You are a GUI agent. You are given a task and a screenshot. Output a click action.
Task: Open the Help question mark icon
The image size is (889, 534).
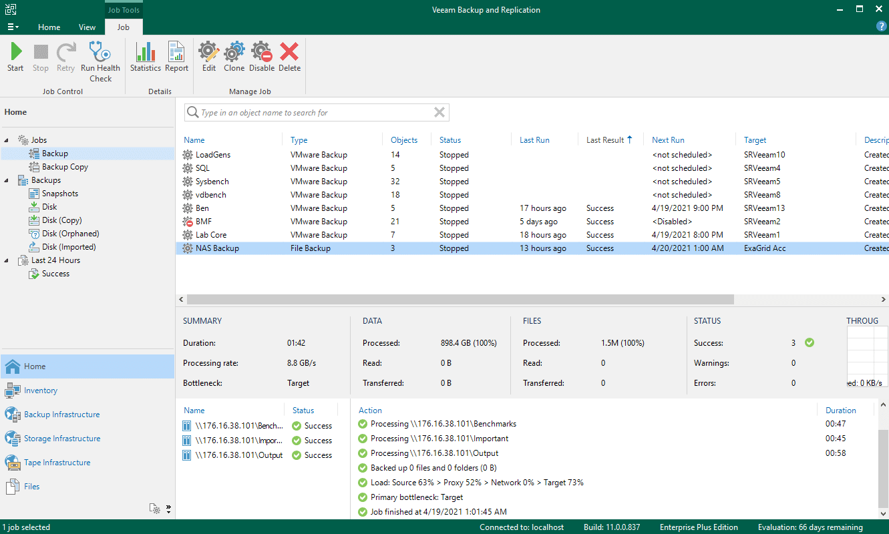coord(881,27)
